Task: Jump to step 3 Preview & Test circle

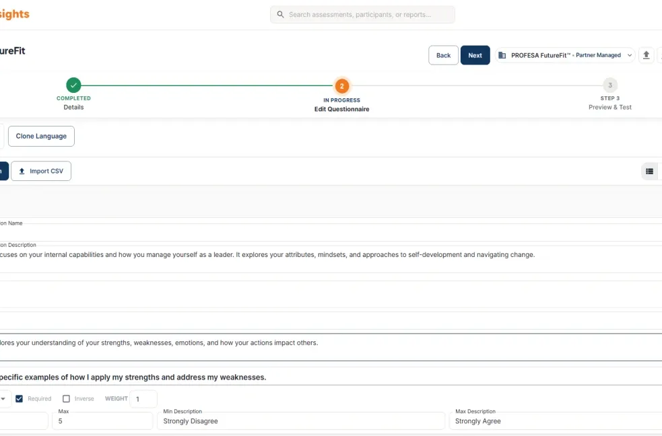Action: pos(609,85)
